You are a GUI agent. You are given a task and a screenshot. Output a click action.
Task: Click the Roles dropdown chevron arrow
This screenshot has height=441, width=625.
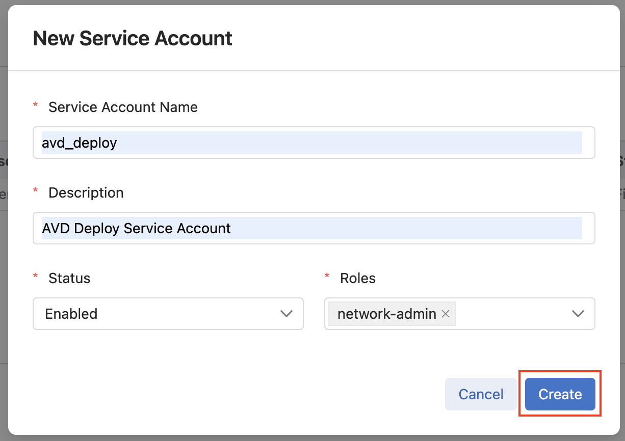(578, 314)
